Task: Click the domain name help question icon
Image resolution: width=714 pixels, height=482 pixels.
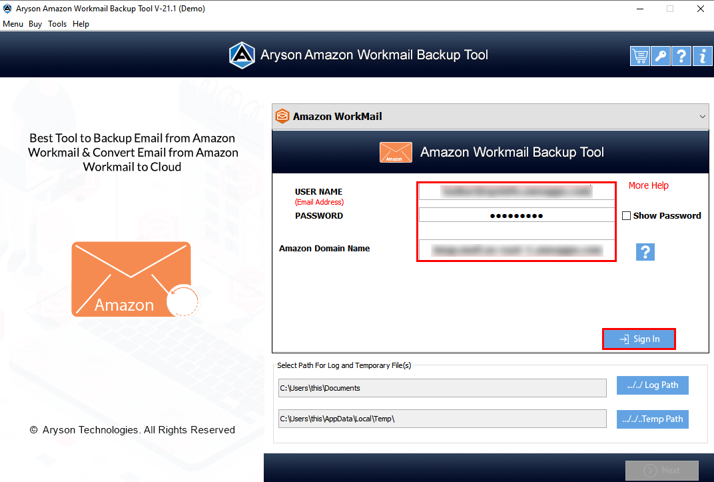Action: point(645,252)
